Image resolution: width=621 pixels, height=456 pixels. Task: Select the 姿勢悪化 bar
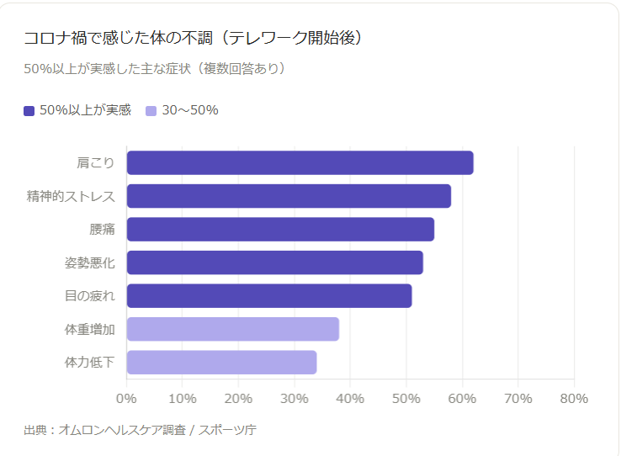point(274,262)
